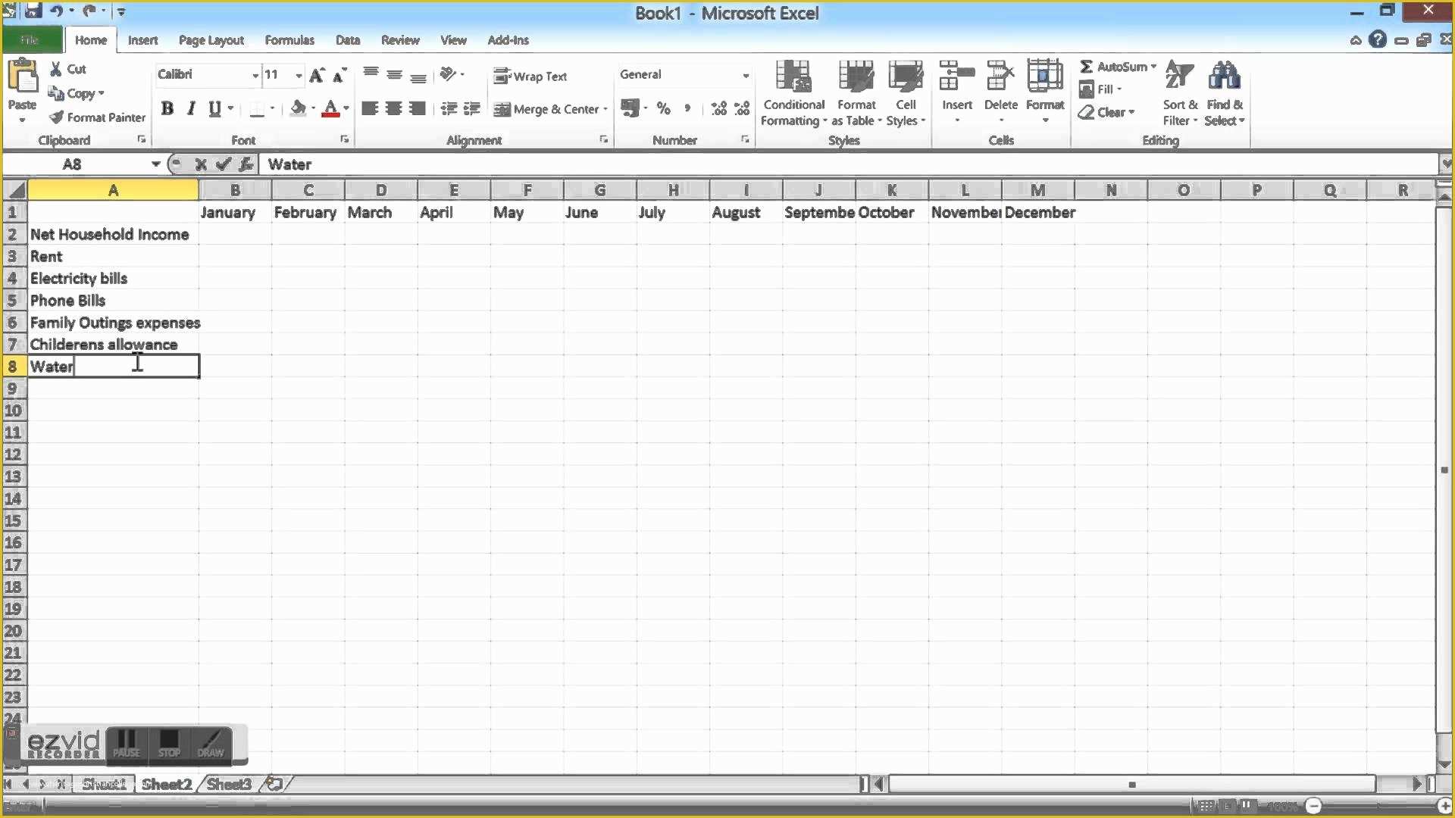Click Sheet3 tab at bottom
The width and height of the screenshot is (1455, 818).
(228, 784)
